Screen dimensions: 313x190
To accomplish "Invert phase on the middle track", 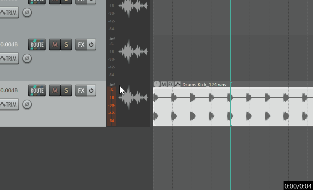I will pos(27,59).
